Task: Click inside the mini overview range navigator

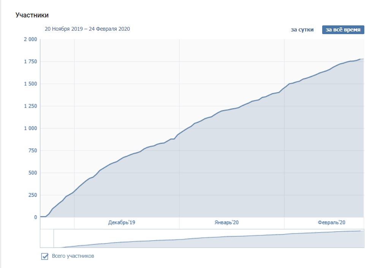Action: [x=202, y=238]
